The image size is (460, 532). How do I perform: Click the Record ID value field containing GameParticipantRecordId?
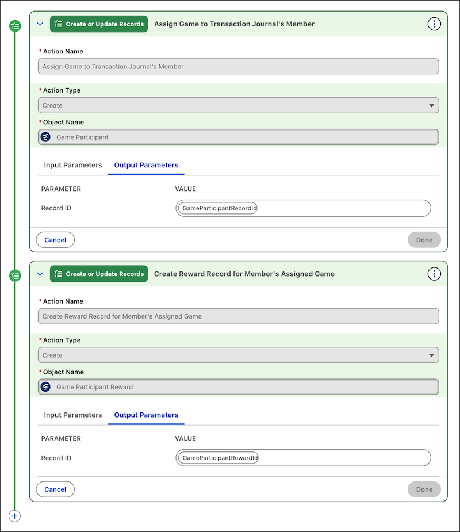[x=303, y=208]
